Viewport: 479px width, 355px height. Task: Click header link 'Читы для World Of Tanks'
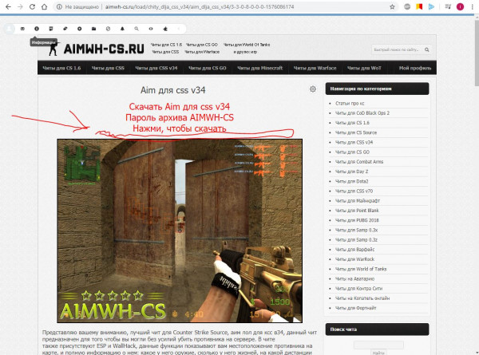pyautogui.click(x=247, y=45)
